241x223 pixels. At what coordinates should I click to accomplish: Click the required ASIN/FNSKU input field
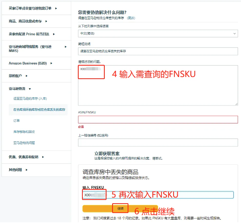tap(157, 119)
